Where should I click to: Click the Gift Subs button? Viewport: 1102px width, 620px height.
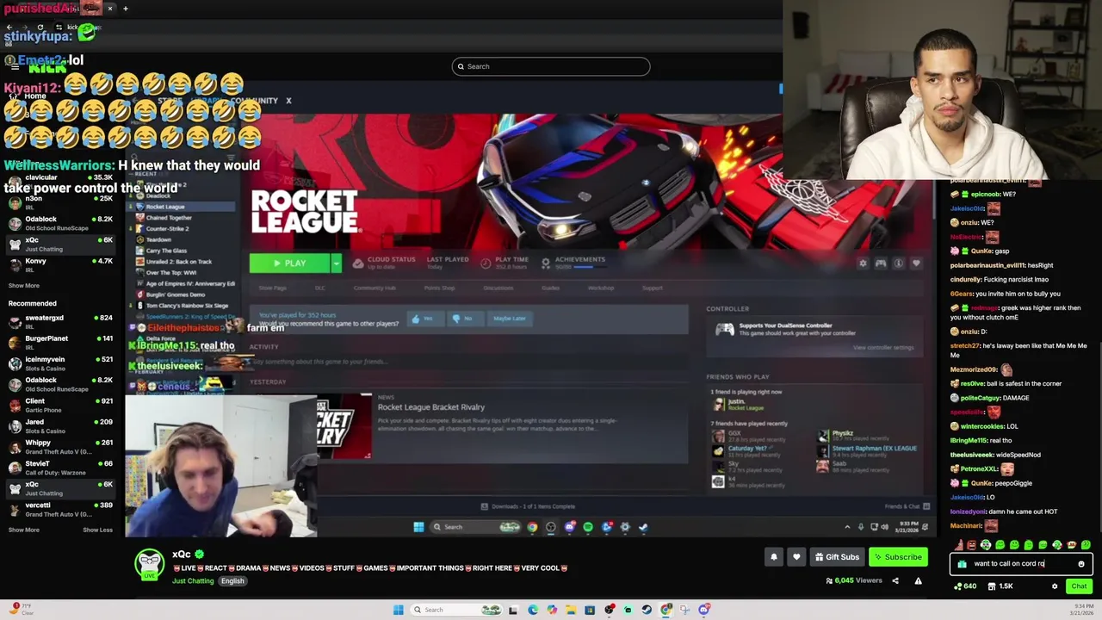pyautogui.click(x=837, y=557)
